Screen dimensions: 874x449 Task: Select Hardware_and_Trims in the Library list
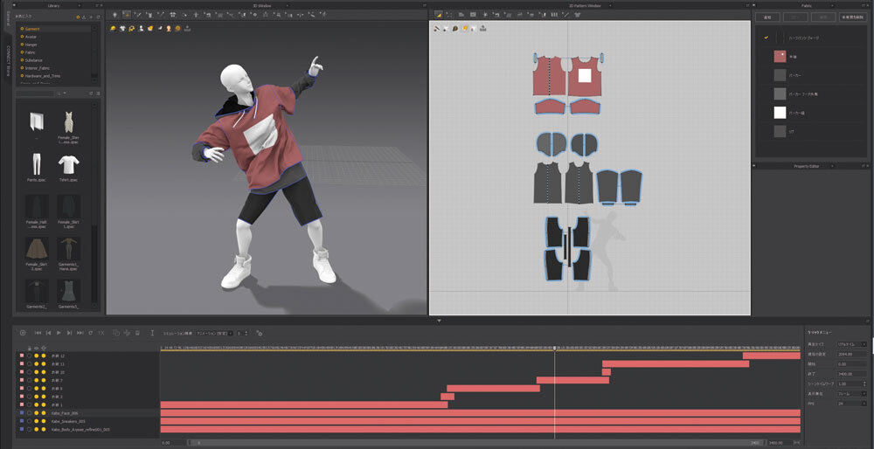44,76
